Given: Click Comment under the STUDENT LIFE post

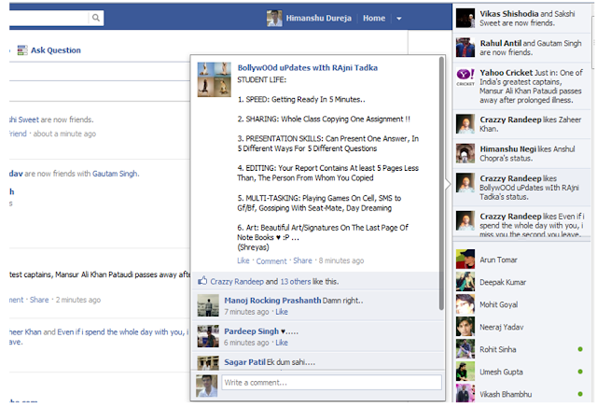Looking at the screenshot, I should pyautogui.click(x=271, y=261).
